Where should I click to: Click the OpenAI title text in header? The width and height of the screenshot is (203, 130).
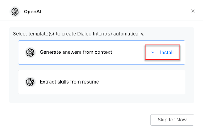click(32, 12)
